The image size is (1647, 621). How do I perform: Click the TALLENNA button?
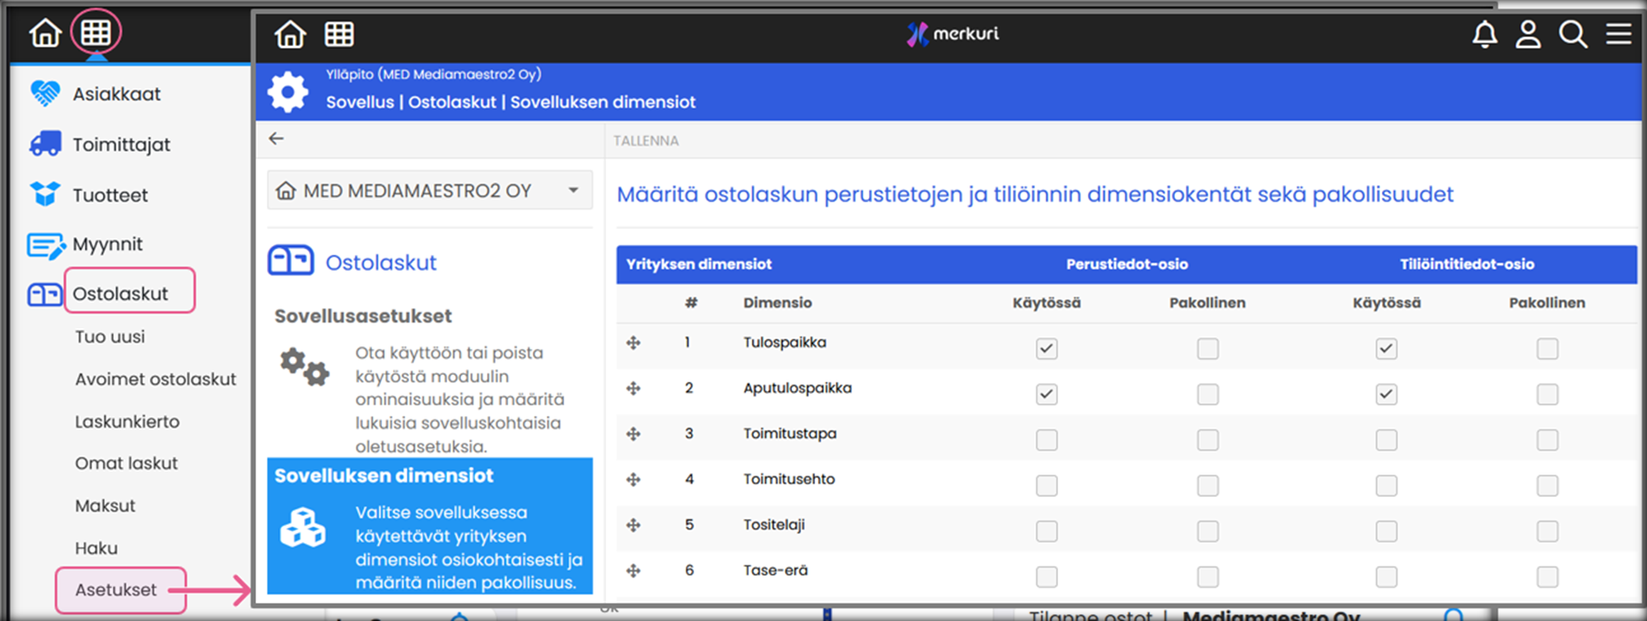coord(646,141)
